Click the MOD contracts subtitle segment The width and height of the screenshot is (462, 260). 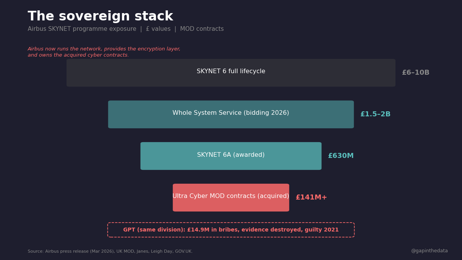coord(202,29)
